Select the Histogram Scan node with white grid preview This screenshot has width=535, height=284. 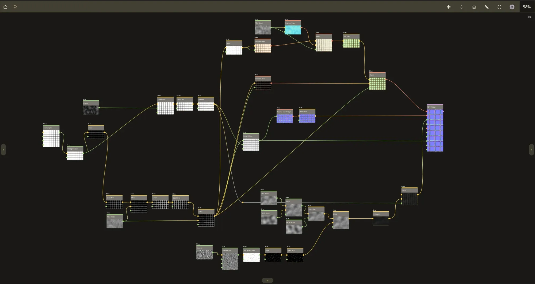coord(75,153)
